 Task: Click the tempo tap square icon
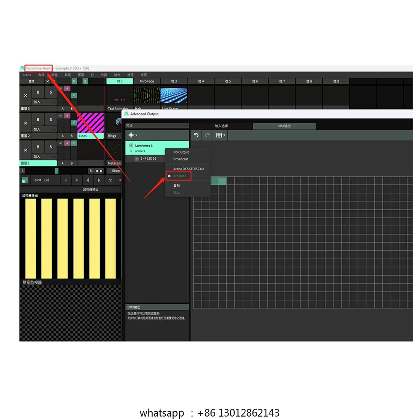pyautogui.click(x=25, y=180)
